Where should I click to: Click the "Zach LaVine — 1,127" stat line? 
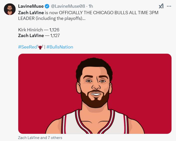[39, 35]
